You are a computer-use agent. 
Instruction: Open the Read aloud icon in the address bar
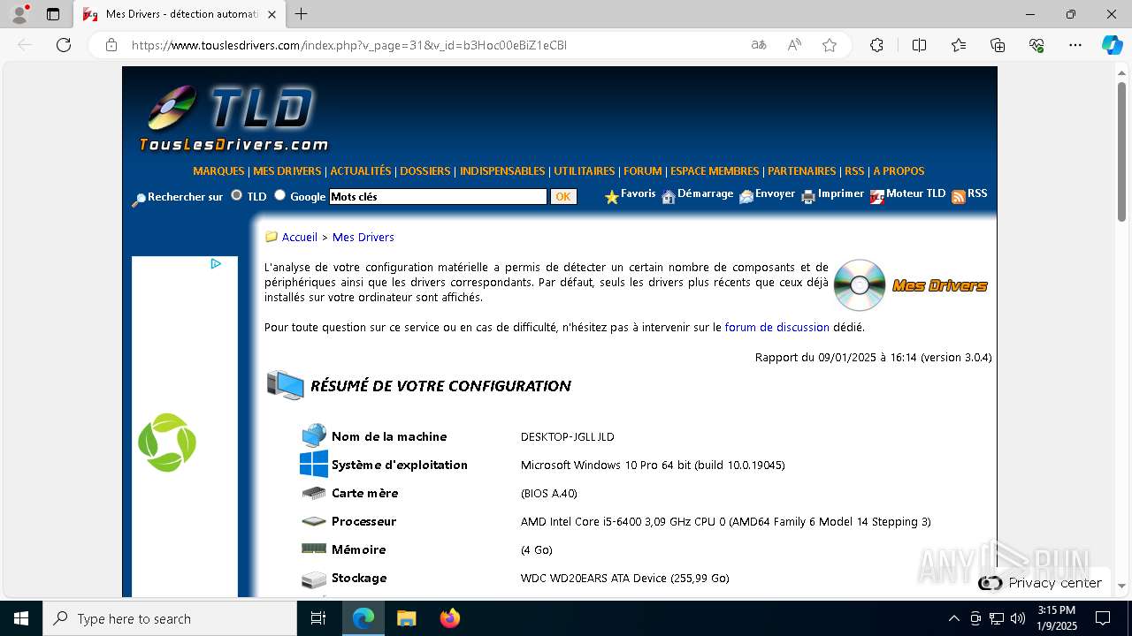tap(794, 45)
